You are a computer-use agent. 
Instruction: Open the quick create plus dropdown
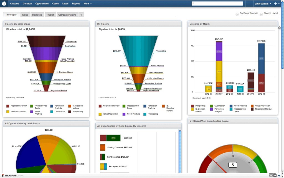click(x=277, y=4)
